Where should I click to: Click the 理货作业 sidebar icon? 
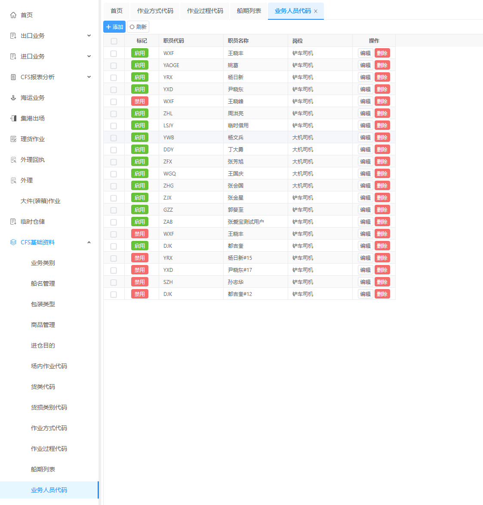(13, 139)
